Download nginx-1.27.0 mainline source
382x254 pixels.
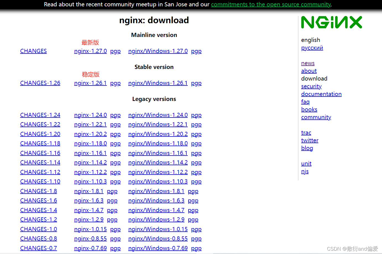90,51
